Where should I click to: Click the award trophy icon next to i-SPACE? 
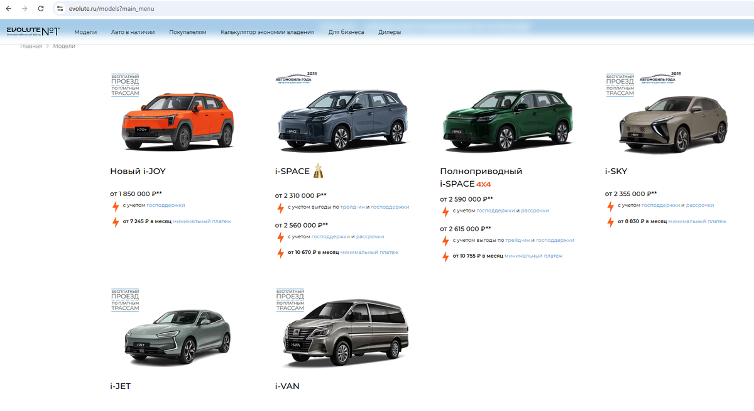coord(319,170)
